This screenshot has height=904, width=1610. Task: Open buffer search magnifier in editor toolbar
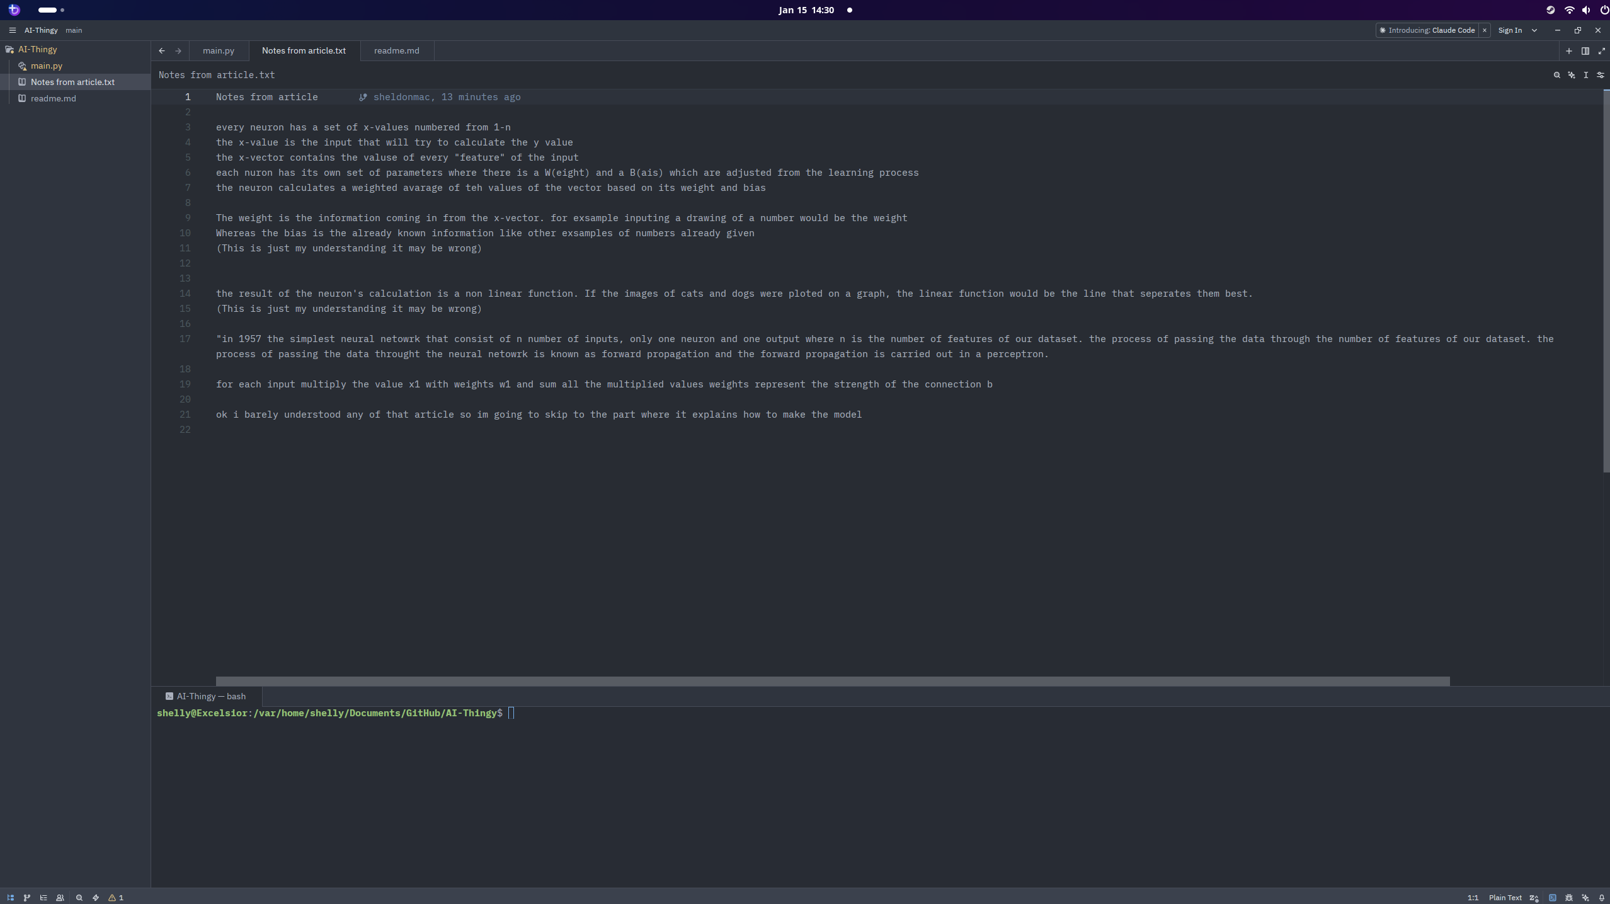tap(1556, 75)
